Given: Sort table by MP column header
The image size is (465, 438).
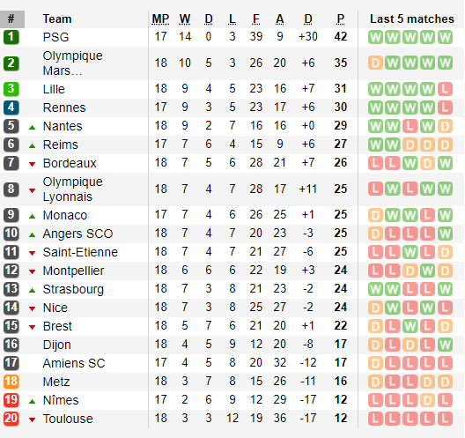Looking at the screenshot, I should (160, 19).
